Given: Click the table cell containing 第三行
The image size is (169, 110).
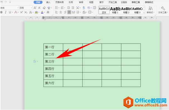Looking at the screenshot, I should click(x=53, y=62).
